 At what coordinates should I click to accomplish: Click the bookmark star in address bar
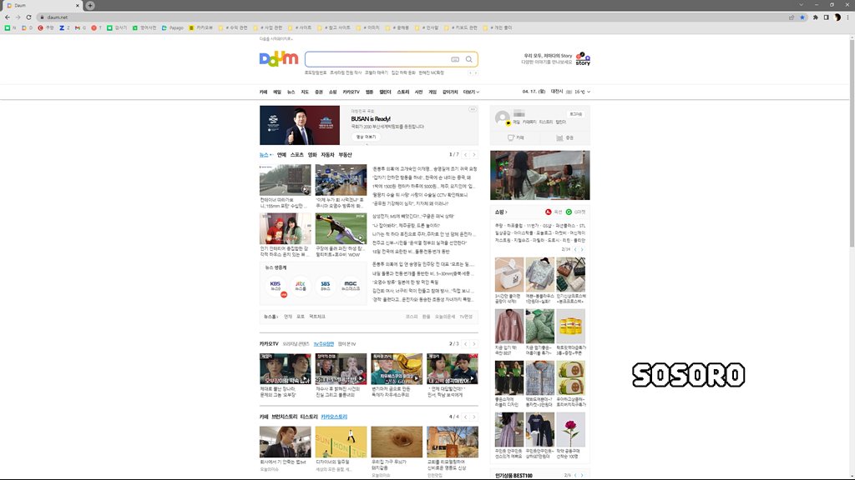click(x=802, y=17)
